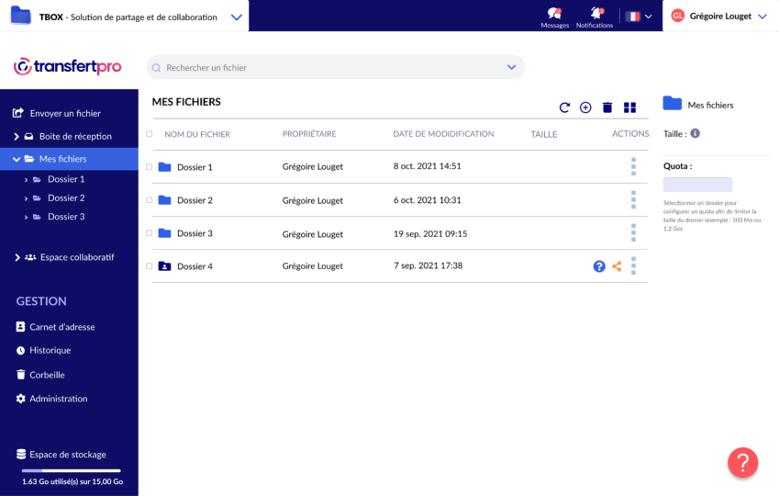
Task: Toggle the select-all checkbox in header
Action: (150, 134)
